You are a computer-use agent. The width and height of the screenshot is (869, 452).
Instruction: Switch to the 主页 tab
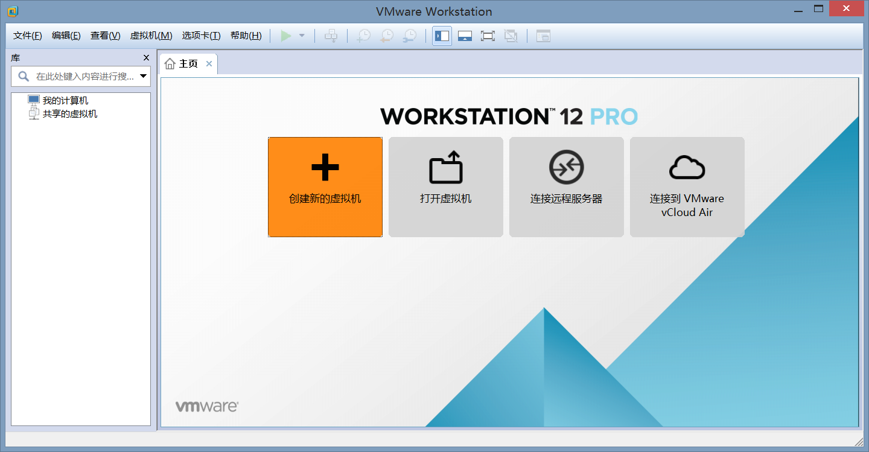pyautogui.click(x=188, y=64)
